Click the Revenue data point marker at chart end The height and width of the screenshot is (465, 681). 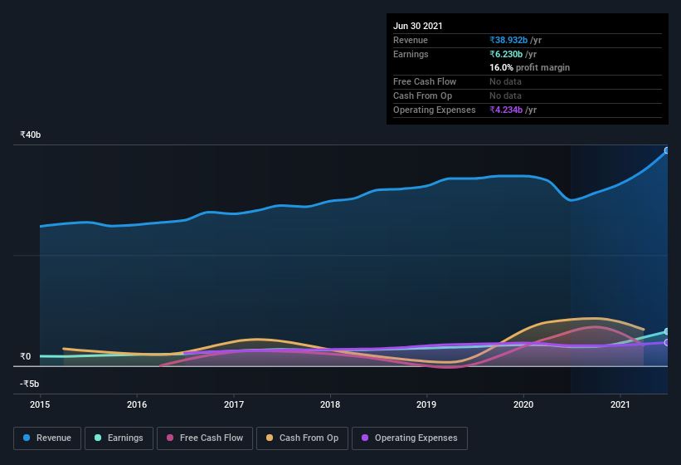(667, 150)
